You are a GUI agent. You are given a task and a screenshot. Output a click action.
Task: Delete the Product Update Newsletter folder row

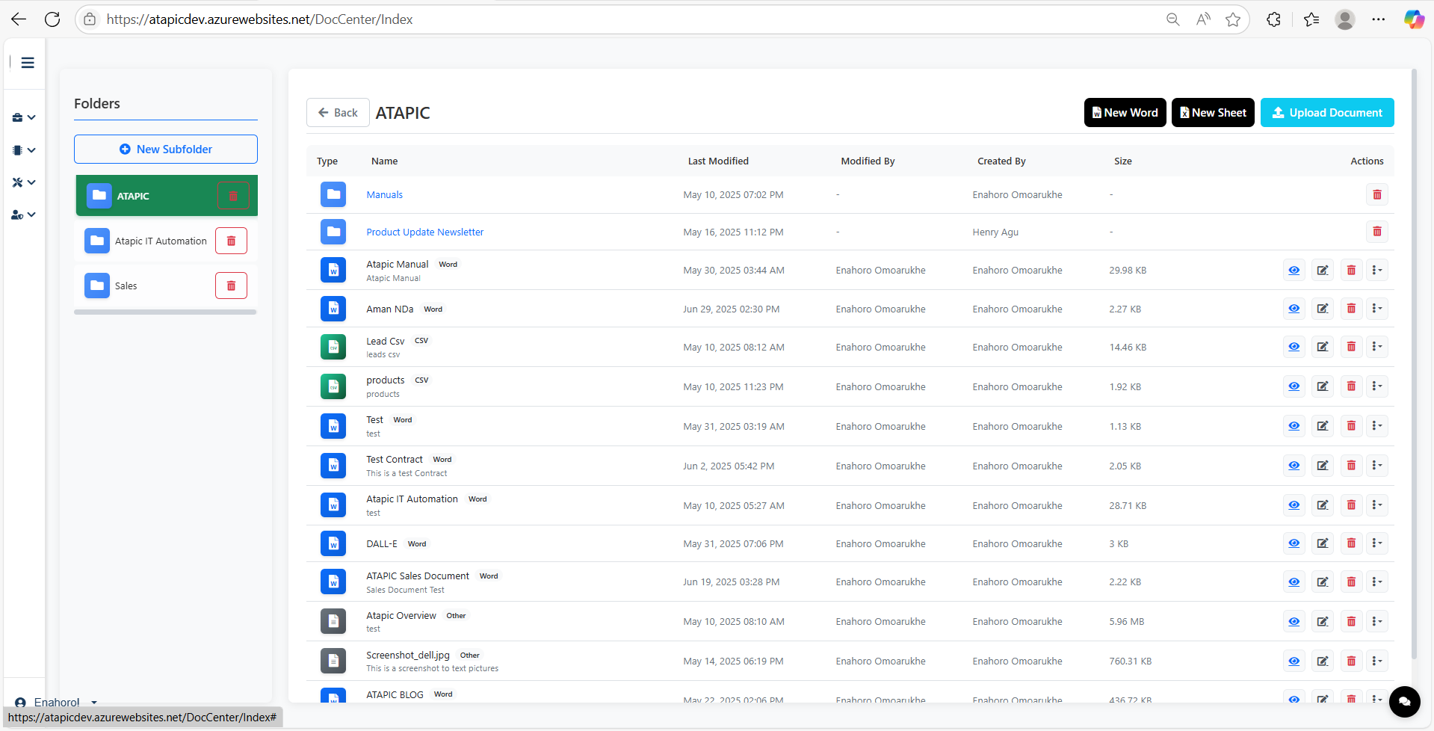(x=1377, y=232)
